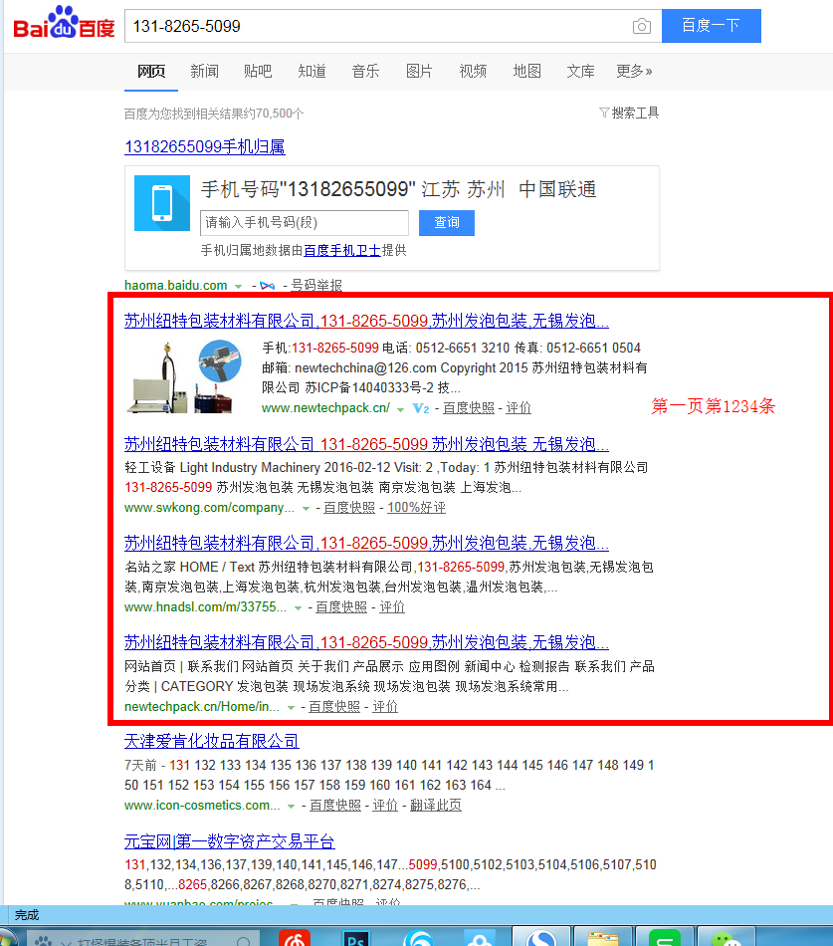The width and height of the screenshot is (833, 946).
Task: Open 百度快照 for www.swkong.com result
Action: pos(349,508)
